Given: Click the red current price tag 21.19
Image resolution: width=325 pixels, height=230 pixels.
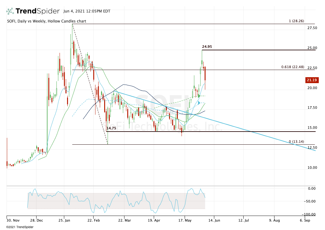Looking at the screenshot, I should [312, 80].
